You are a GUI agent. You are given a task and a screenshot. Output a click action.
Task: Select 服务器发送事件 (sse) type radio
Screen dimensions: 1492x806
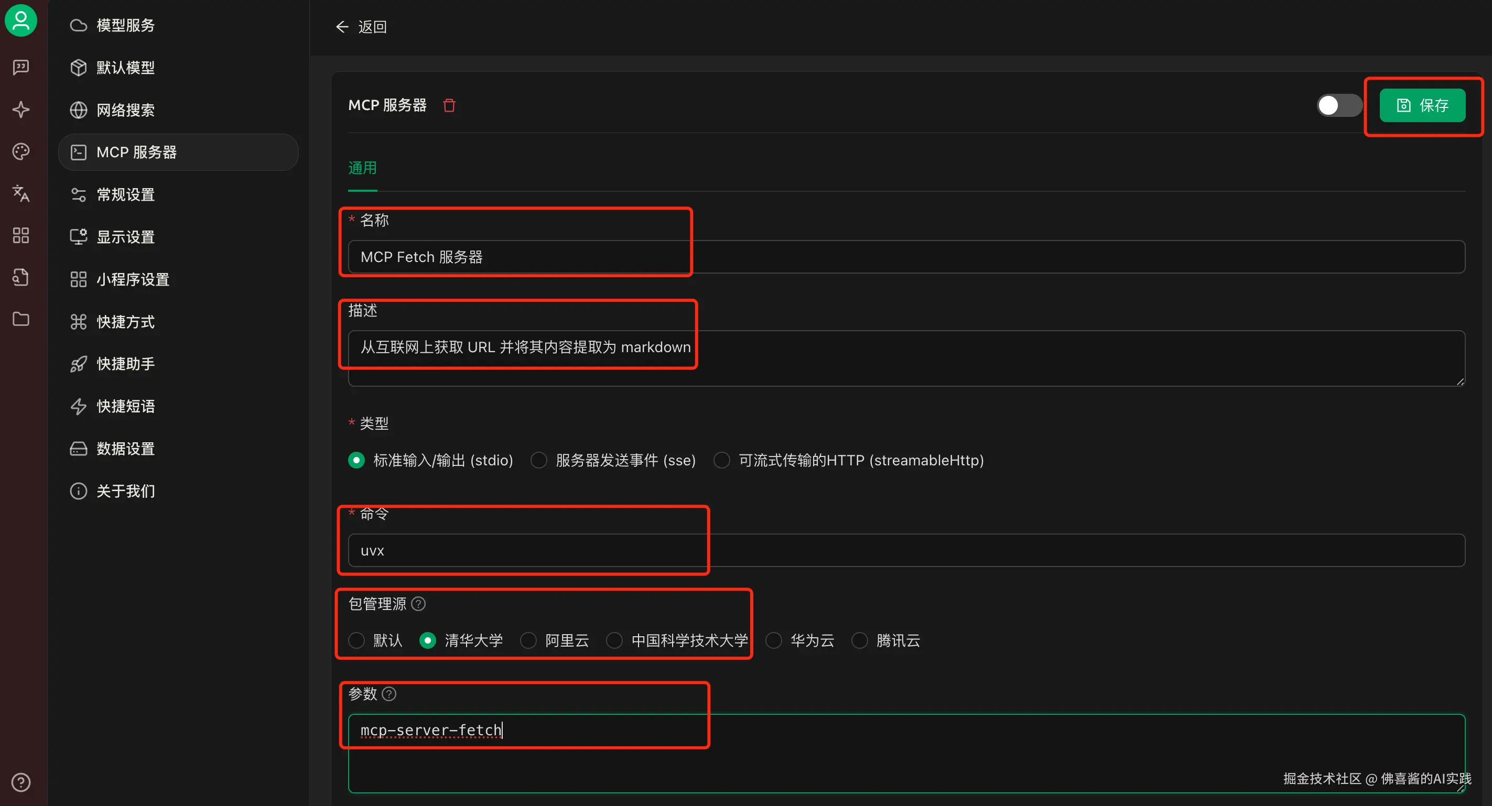[x=538, y=460]
